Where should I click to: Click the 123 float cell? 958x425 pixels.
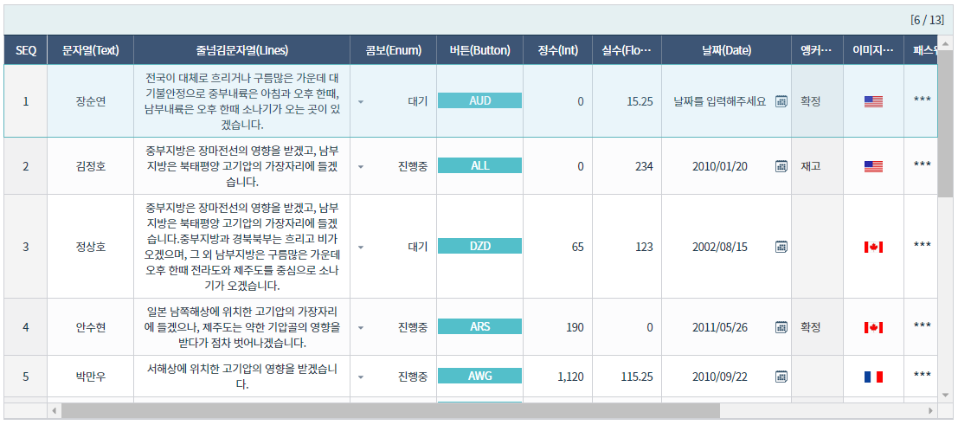627,247
